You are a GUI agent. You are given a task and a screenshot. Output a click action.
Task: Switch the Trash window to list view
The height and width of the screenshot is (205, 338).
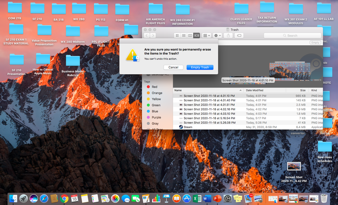(184, 35)
